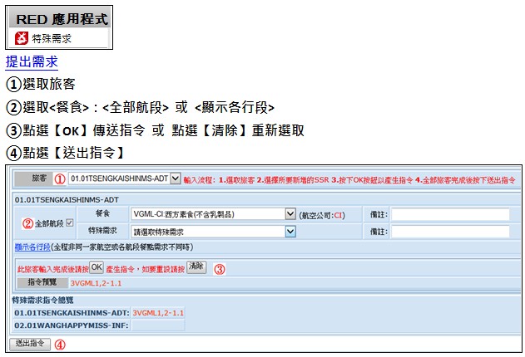Click the RED 應用程式 header
The width and height of the screenshot is (525, 357).
click(x=60, y=17)
